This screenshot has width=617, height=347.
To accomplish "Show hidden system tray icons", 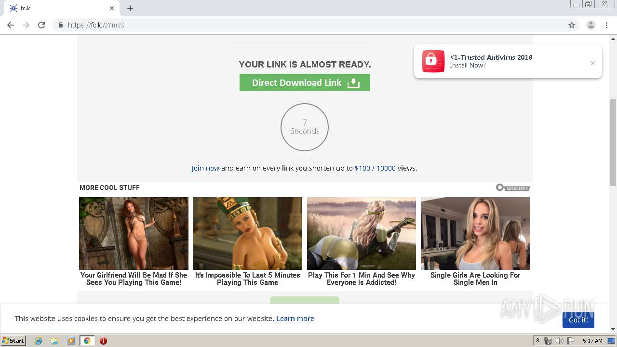I will pyautogui.click(x=537, y=341).
